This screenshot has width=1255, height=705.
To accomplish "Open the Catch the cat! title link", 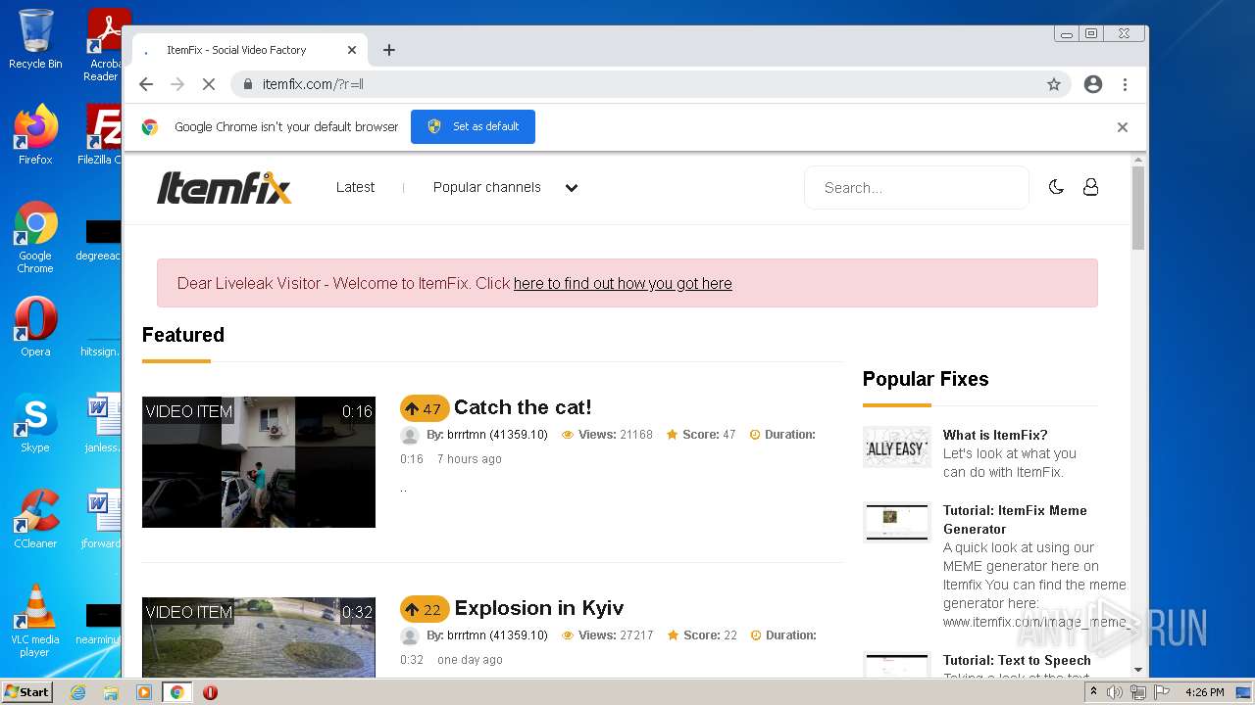I will coord(523,407).
